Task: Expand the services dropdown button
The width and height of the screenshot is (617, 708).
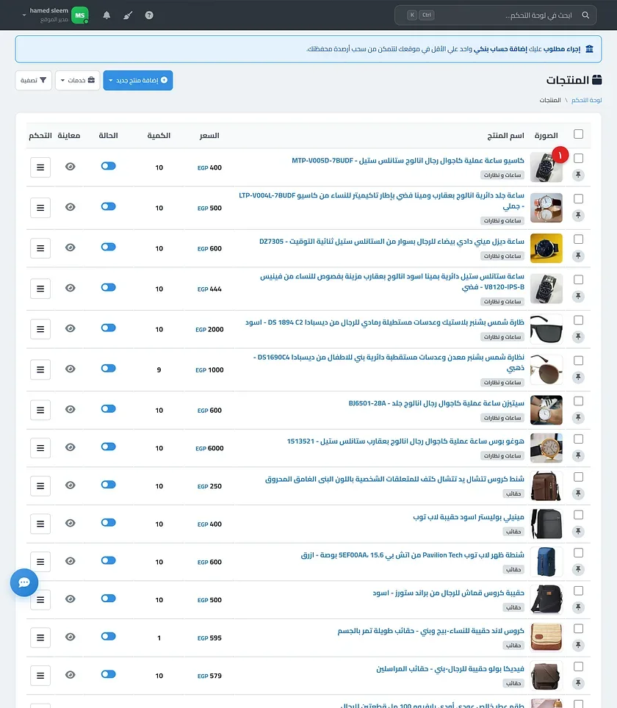Action: tap(77, 80)
